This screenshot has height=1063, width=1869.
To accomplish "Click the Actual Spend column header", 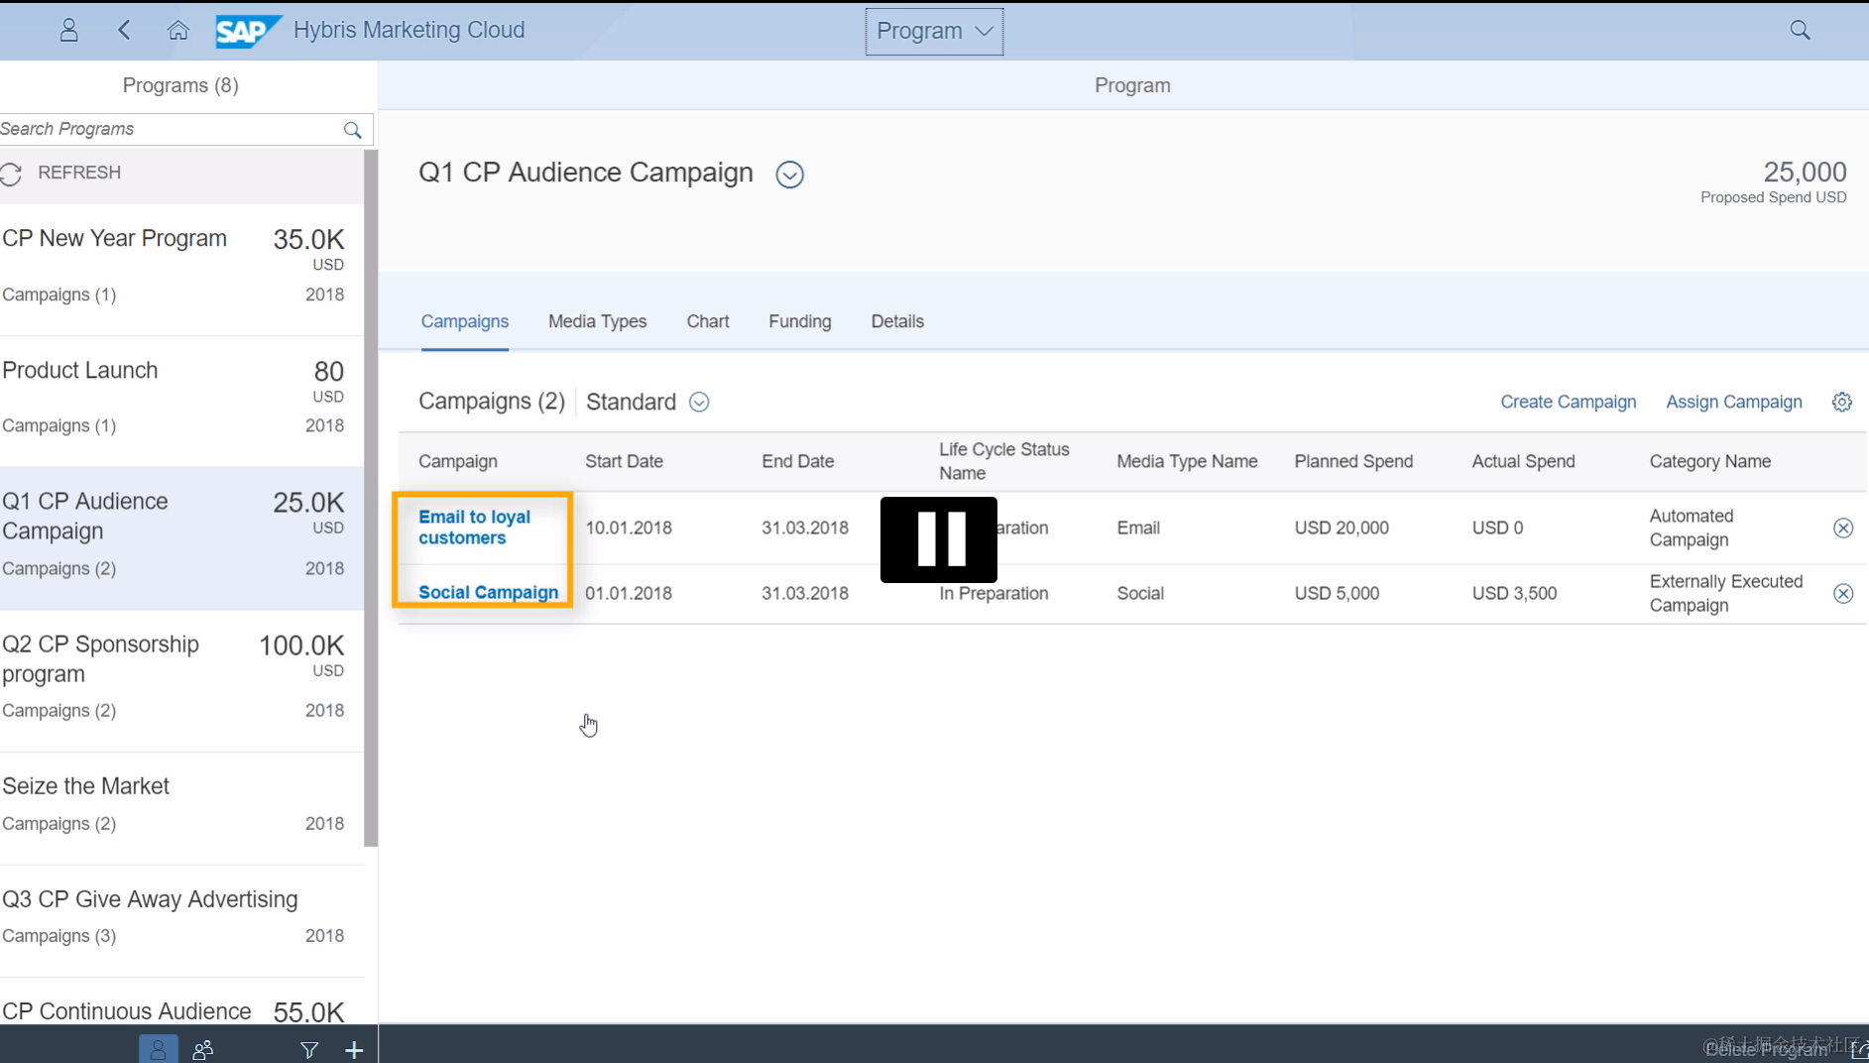I will click(1523, 461).
